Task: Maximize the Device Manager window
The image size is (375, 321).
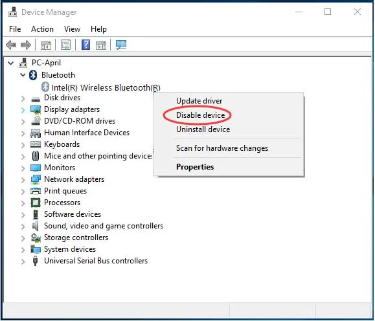Action: [328, 12]
